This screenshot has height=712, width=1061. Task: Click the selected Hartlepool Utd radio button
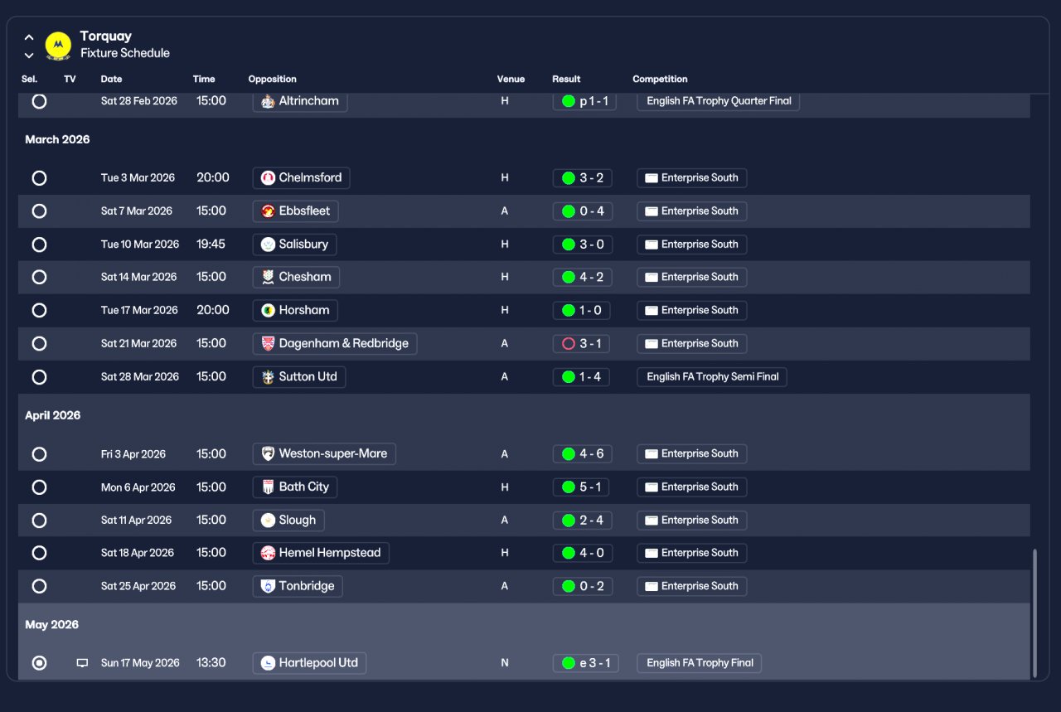coord(39,663)
